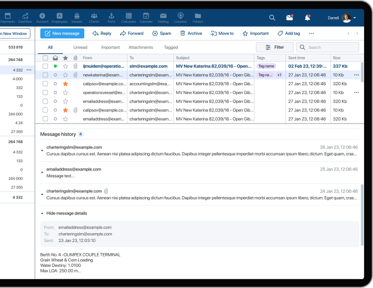Click the paperclip in chartering 24 Jan history entry

click(x=106, y=191)
